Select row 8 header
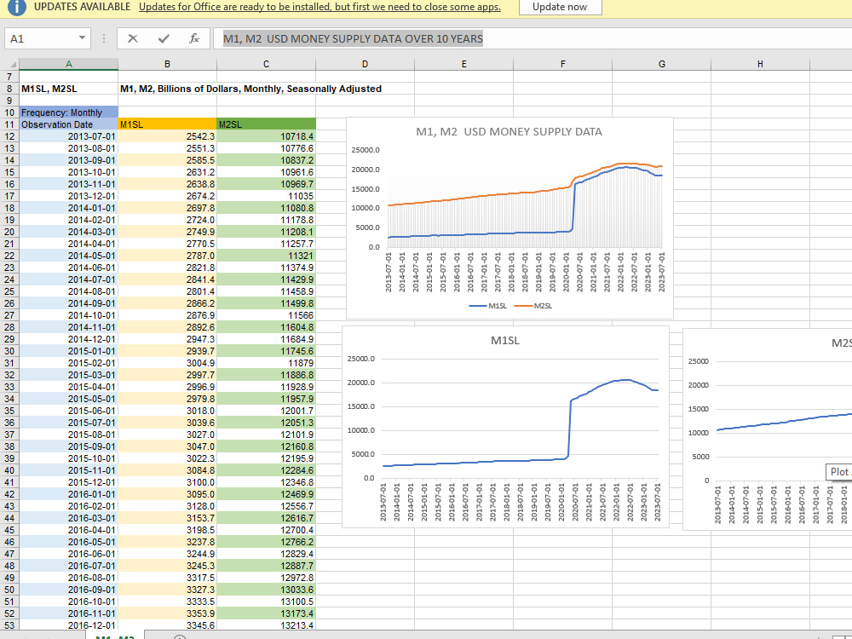The width and height of the screenshot is (852, 639). [x=9, y=89]
